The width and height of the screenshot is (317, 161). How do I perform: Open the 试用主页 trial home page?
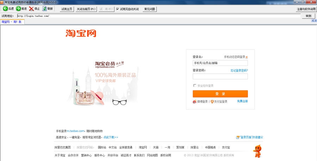[67, 9]
